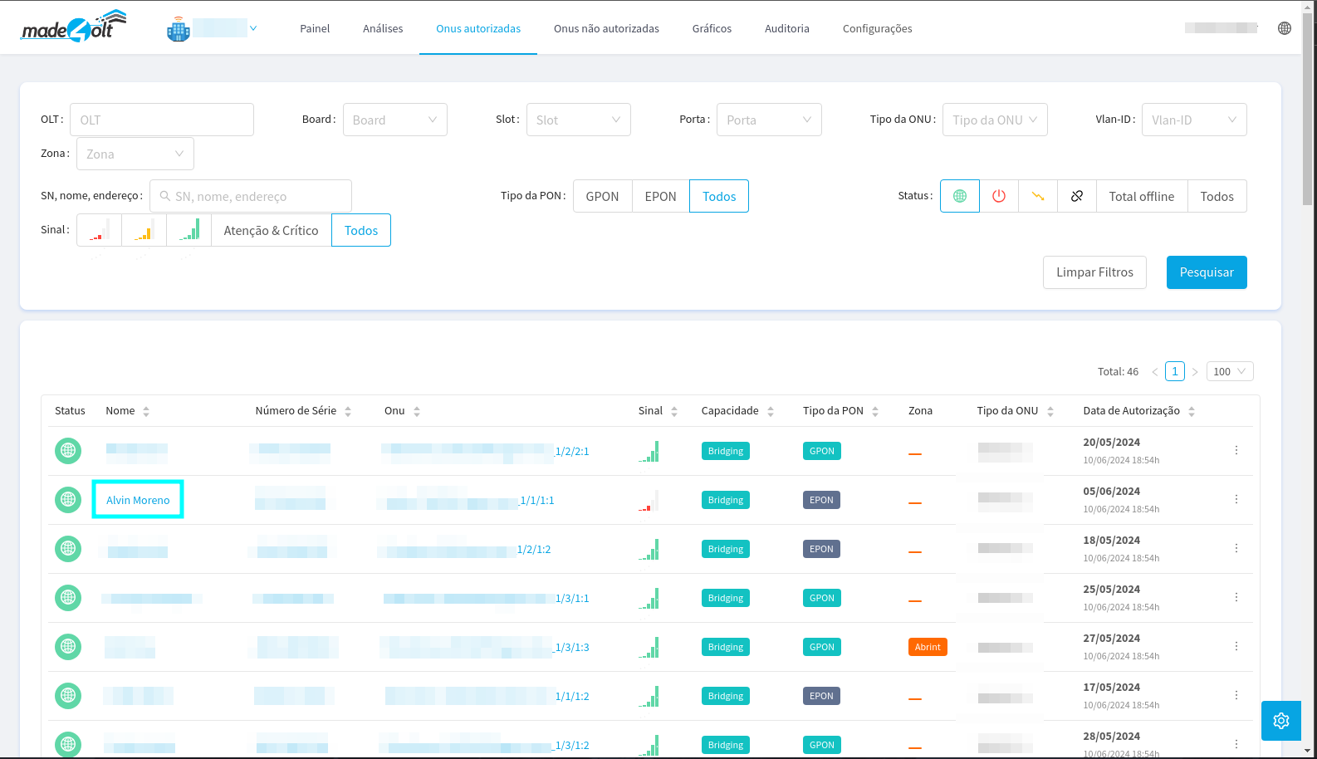The image size is (1317, 759).
Task: Filter by the green good signal icon
Action: coord(188,230)
